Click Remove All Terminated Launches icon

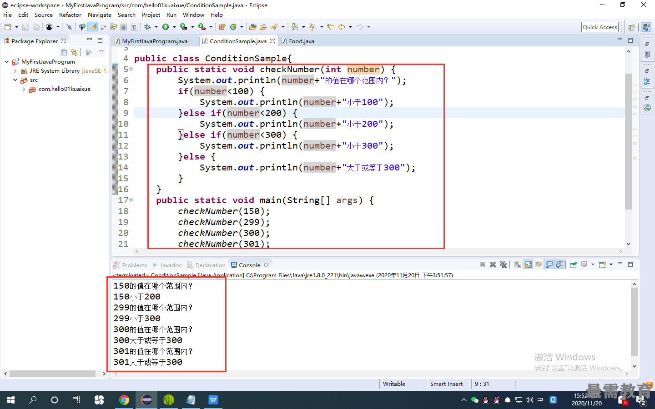click(x=503, y=264)
